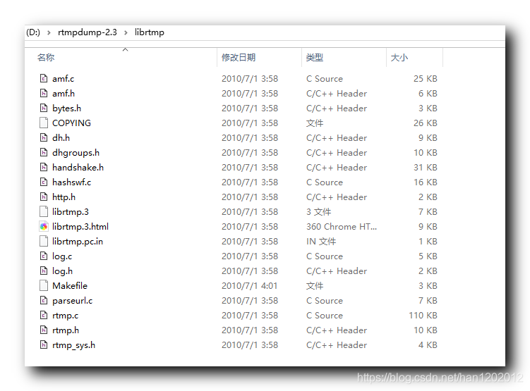Select file name parseurl.c
Viewport: 530px width, 391px height.
(x=72, y=301)
